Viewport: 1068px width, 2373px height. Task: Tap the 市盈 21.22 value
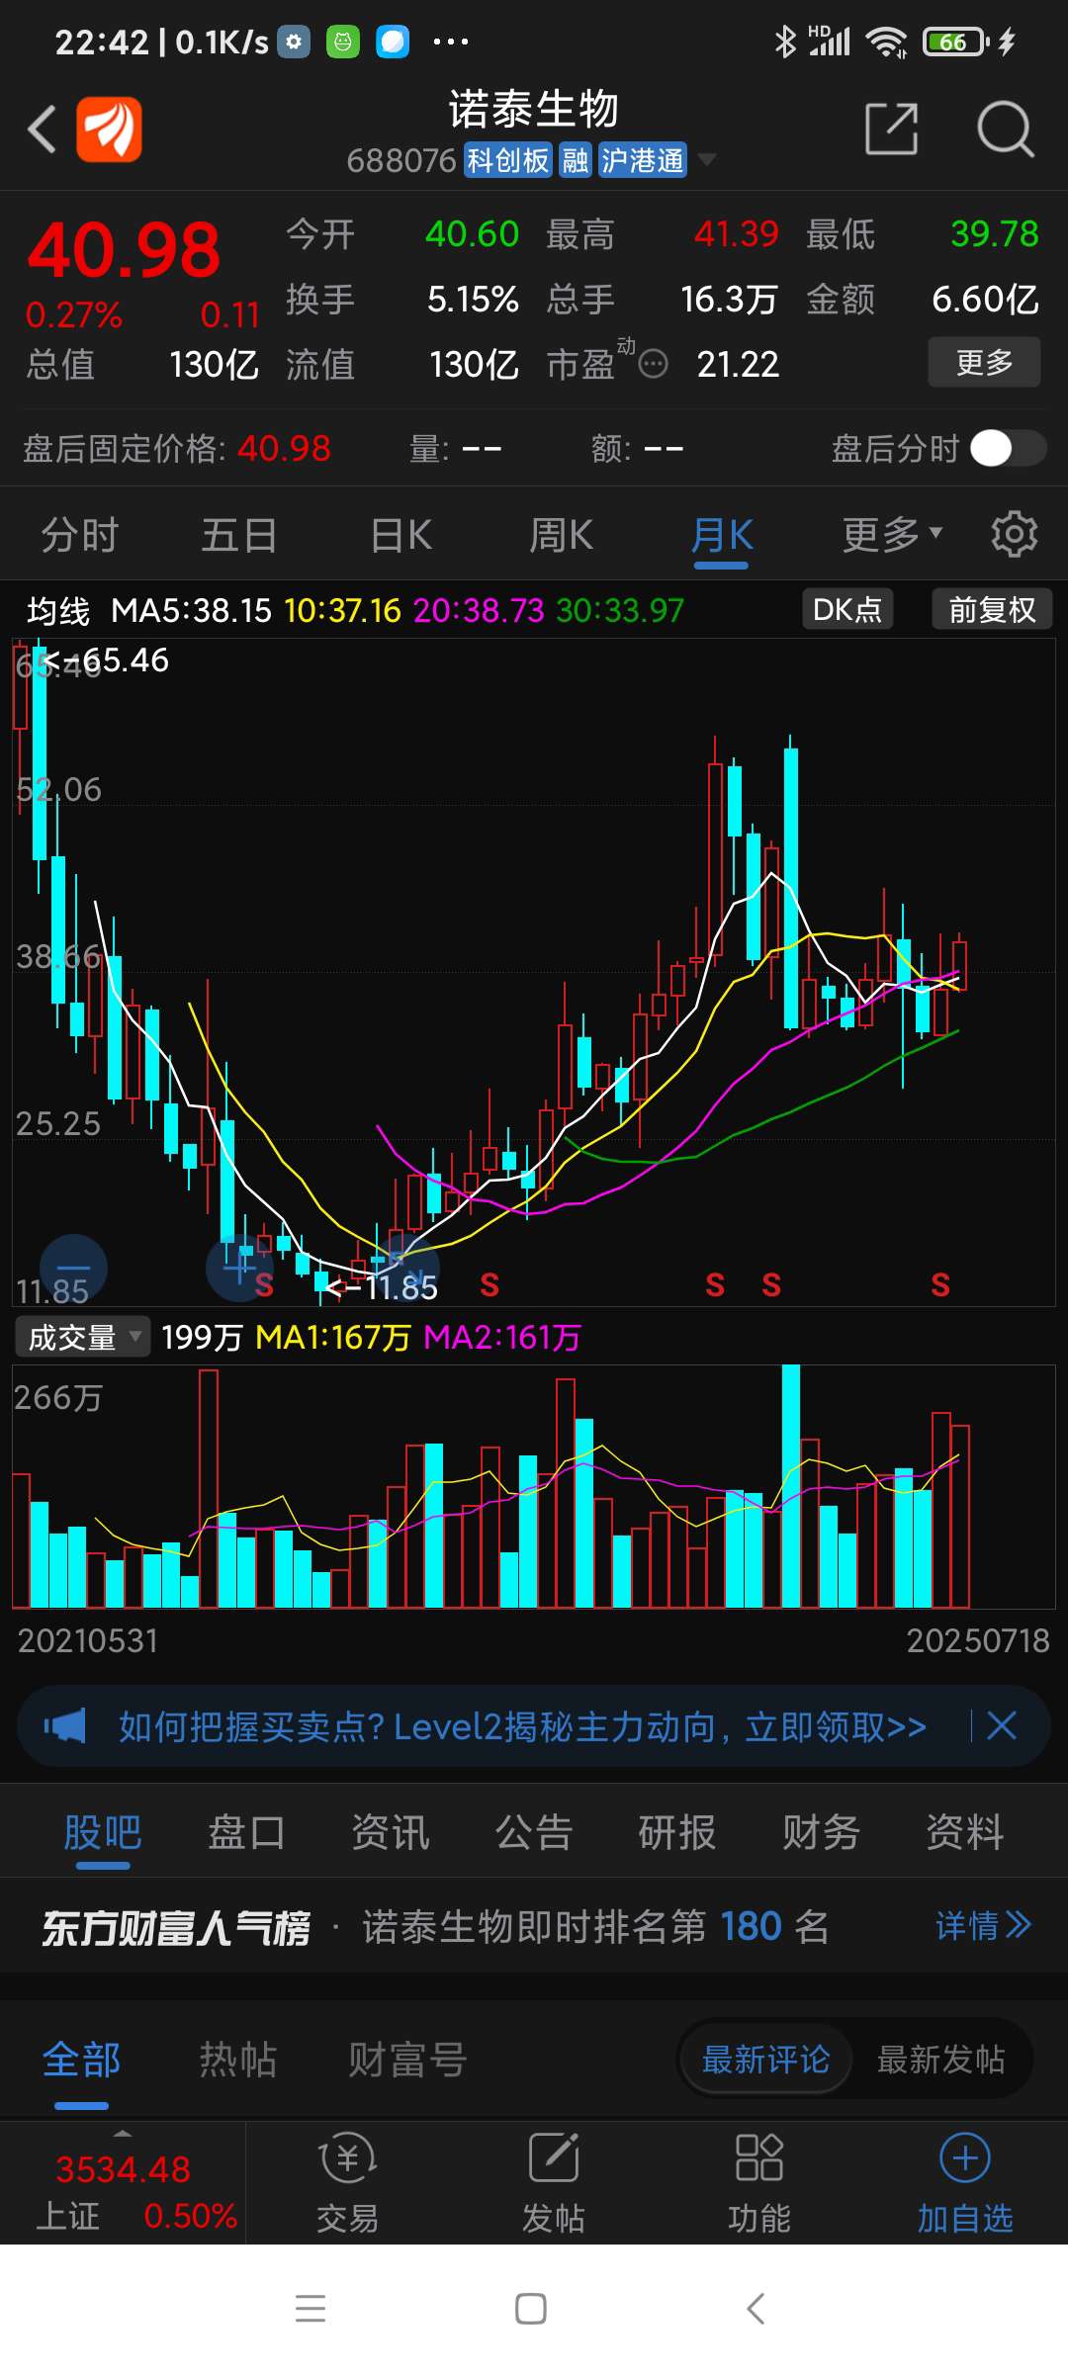(738, 365)
